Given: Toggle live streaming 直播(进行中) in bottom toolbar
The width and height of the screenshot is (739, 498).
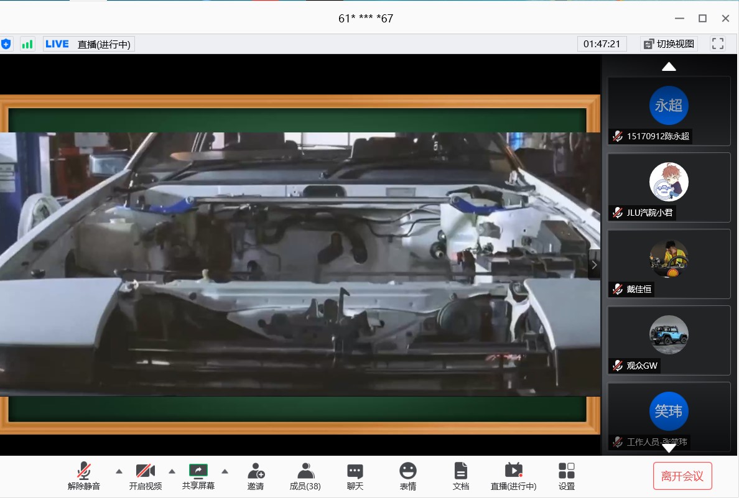Looking at the screenshot, I should coord(513,476).
